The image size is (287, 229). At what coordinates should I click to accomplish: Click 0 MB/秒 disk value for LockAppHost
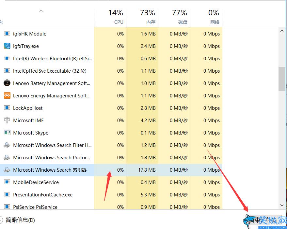coord(179,108)
